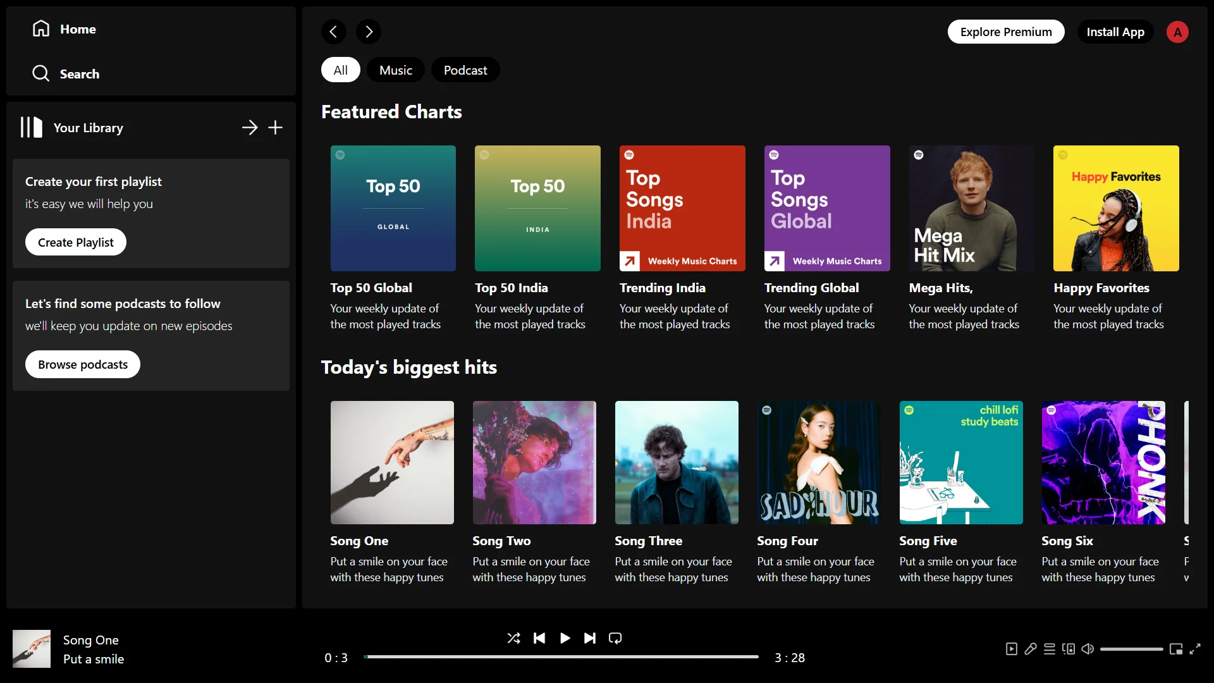1214x683 pixels.
Task: Toggle shuffle playback
Action: point(513,638)
